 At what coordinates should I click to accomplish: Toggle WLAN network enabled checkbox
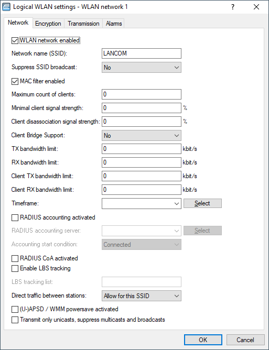coord(15,41)
